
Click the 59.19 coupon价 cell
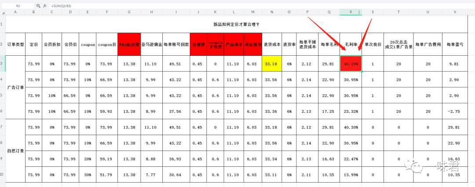pyautogui.click(x=106, y=159)
